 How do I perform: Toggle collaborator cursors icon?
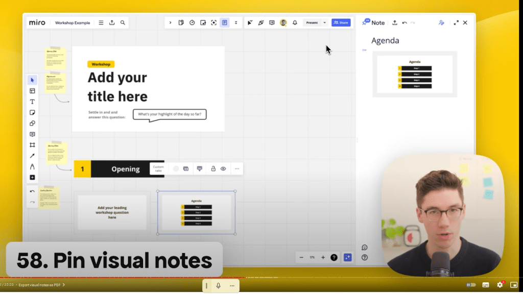pos(250,22)
